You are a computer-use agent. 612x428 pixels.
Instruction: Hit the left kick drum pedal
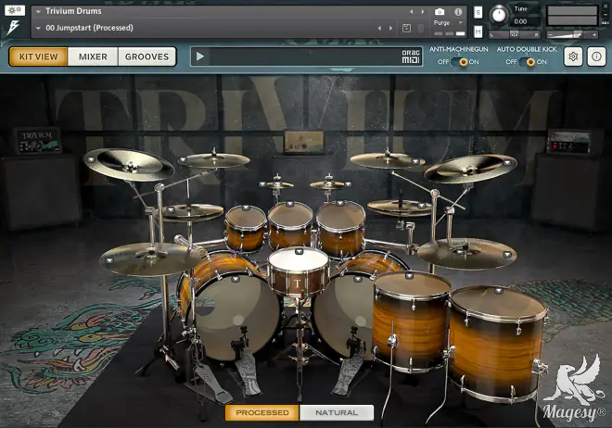[x=248, y=373]
